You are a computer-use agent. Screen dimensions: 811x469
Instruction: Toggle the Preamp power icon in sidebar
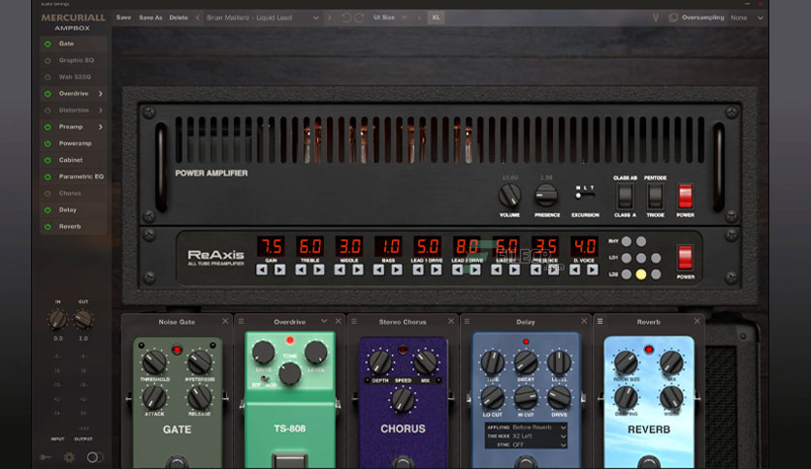(48, 127)
